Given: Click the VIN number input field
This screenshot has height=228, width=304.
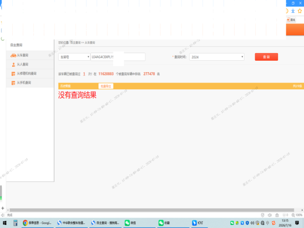Looking at the screenshot, I should tap(118, 57).
